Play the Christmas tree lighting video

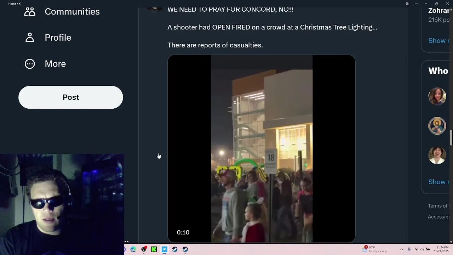point(262,149)
